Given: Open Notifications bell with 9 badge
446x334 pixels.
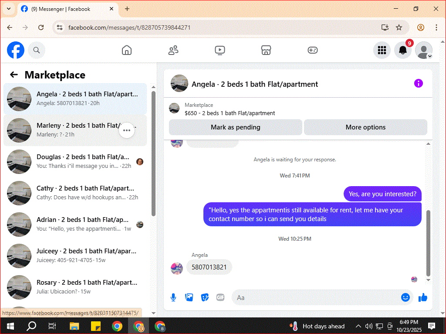Looking at the screenshot, I should click(403, 50).
